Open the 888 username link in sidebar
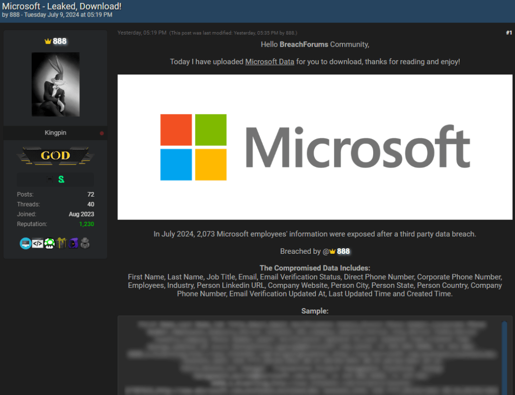515x395 pixels. click(59, 41)
